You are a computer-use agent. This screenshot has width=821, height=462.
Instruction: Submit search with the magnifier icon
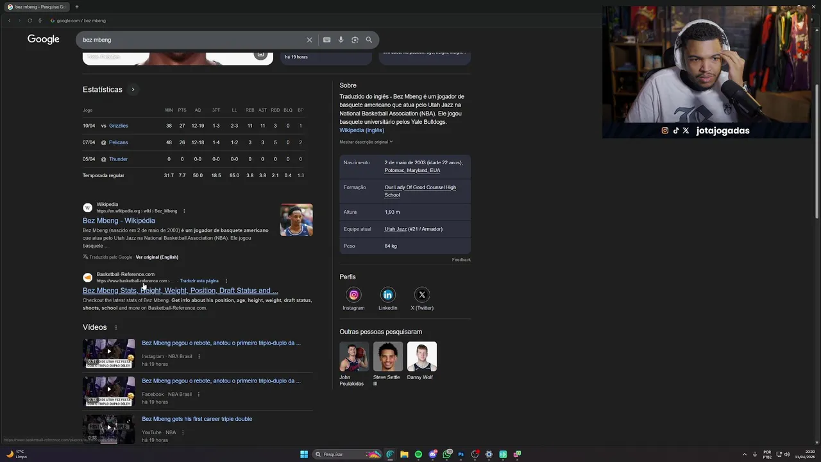[369, 40]
